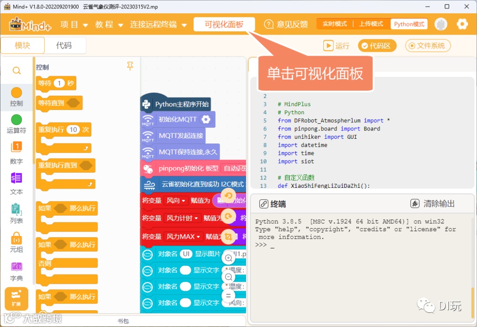Select the 控制 category icon
Viewport: 477px width, 327px height.
click(16, 92)
